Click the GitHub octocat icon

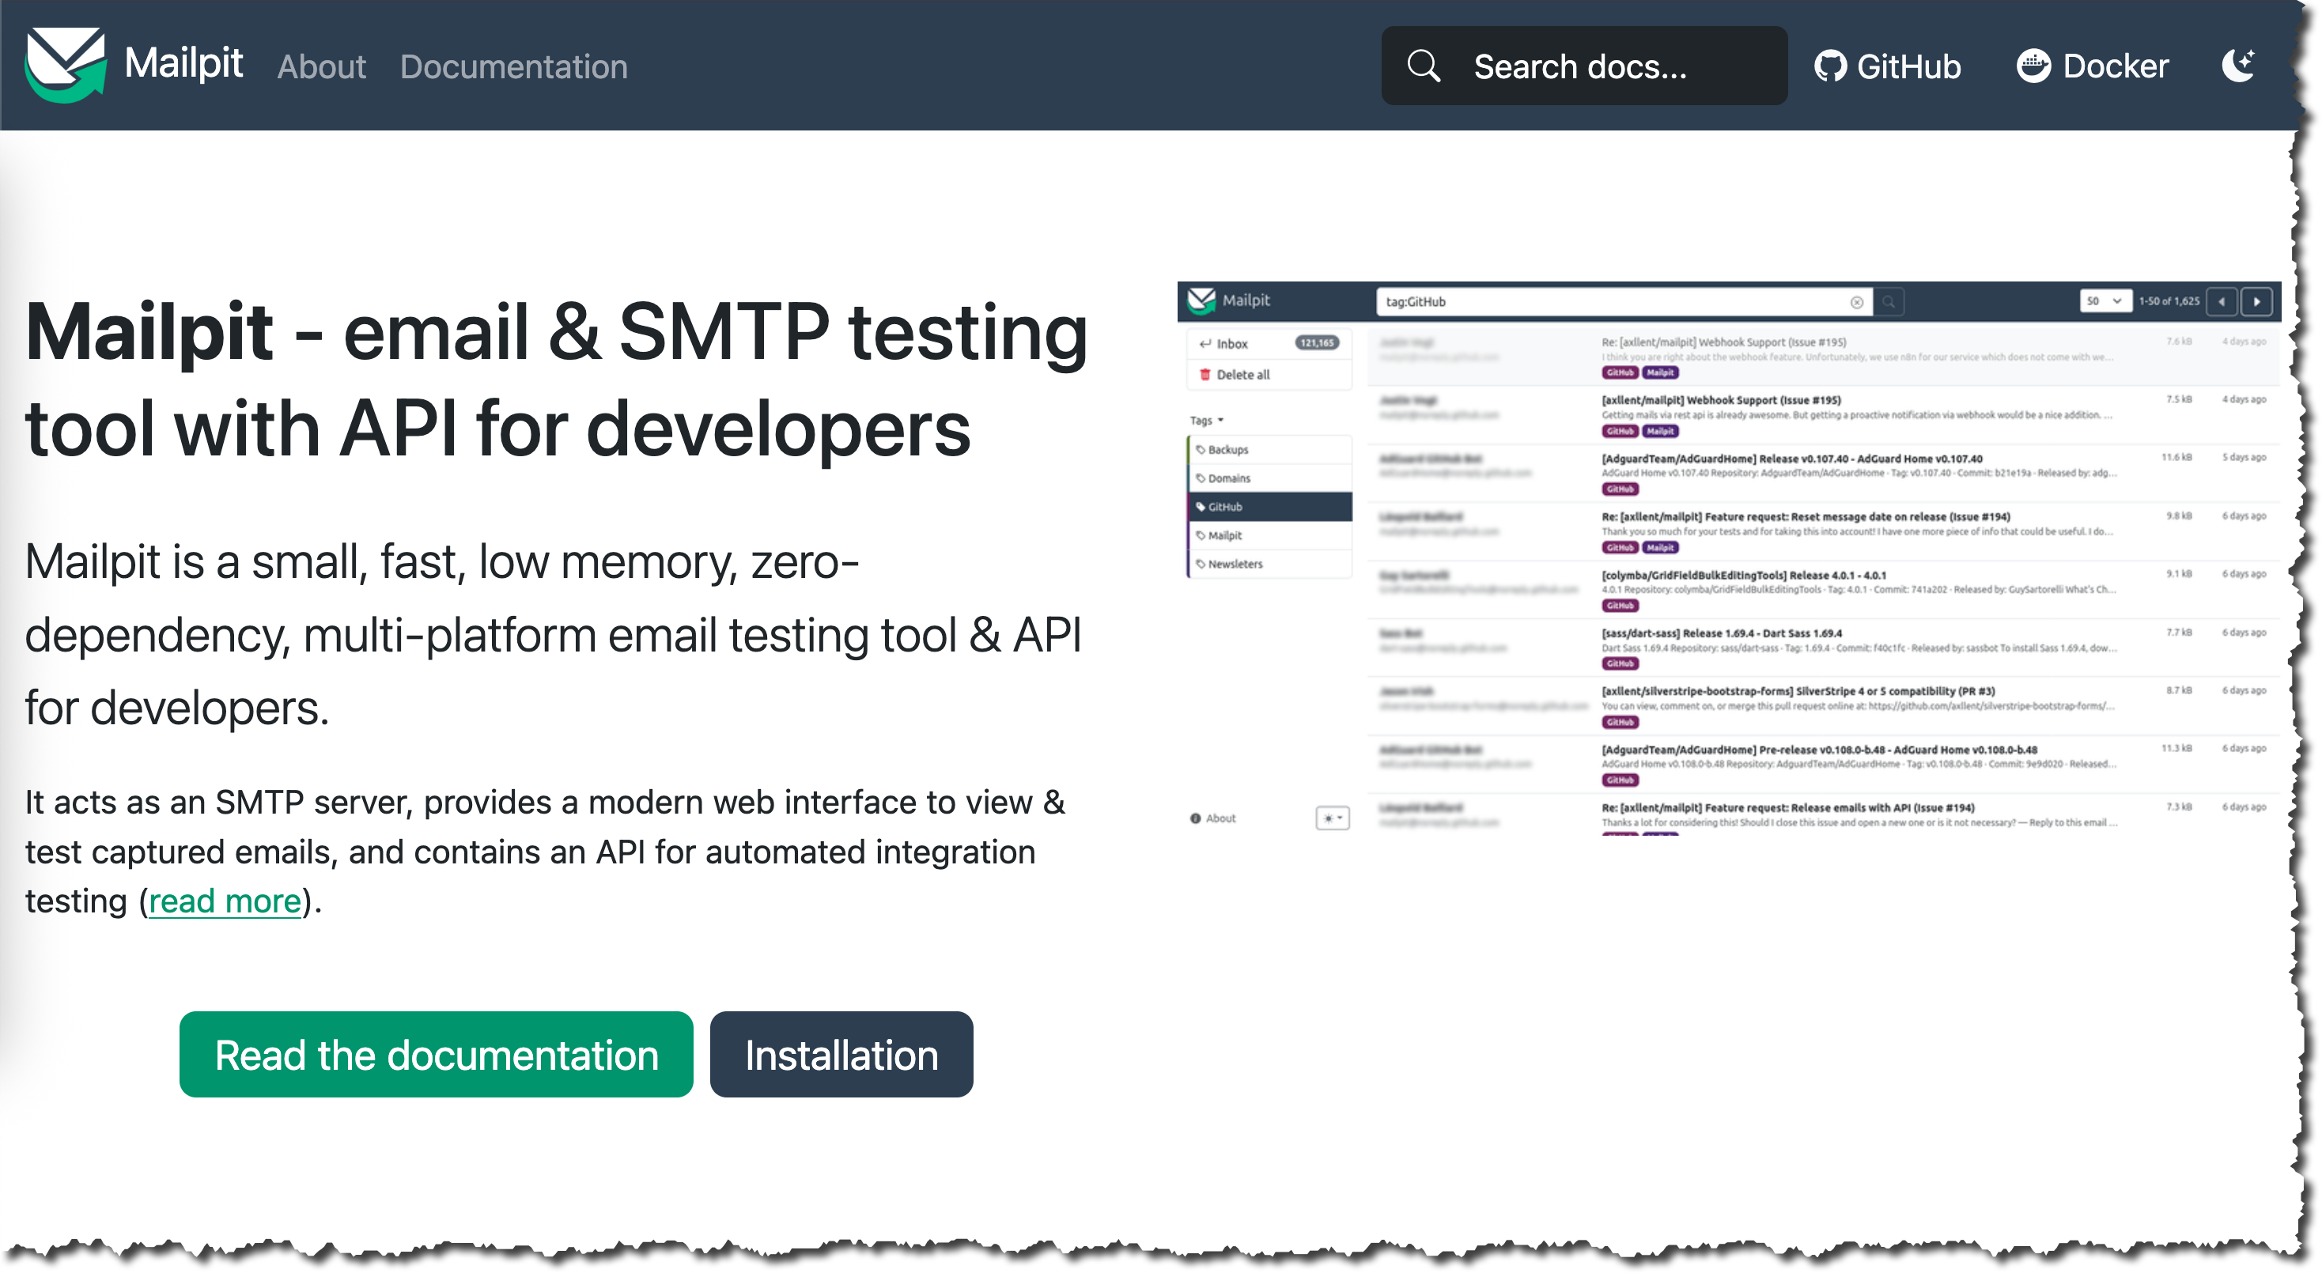1830,66
